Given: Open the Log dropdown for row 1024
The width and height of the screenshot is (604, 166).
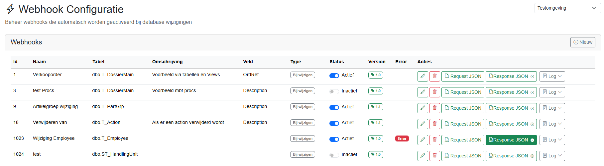Looking at the screenshot, I should tap(552, 156).
